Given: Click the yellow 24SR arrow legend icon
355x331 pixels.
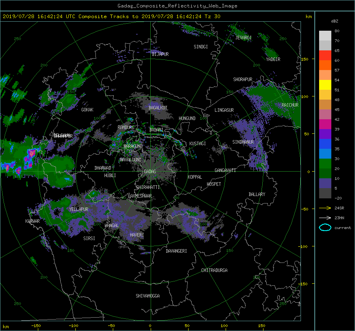Looking at the screenshot, I should click(325, 208).
